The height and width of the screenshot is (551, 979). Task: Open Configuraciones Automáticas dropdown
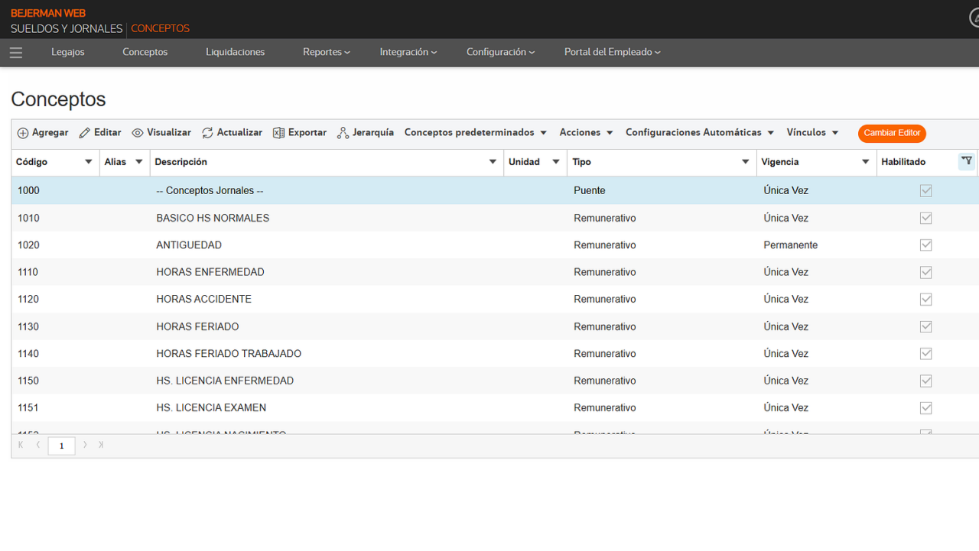click(700, 133)
